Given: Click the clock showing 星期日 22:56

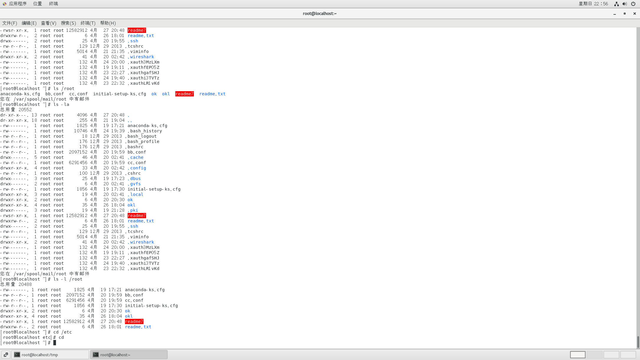Looking at the screenshot, I should point(593,4).
